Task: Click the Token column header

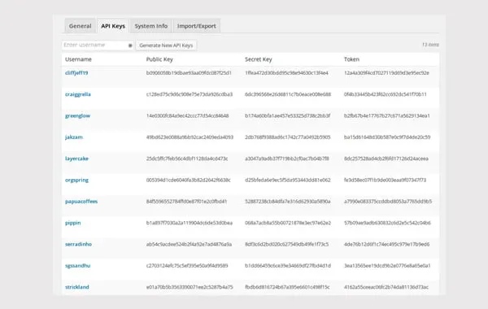Action: click(x=351, y=59)
